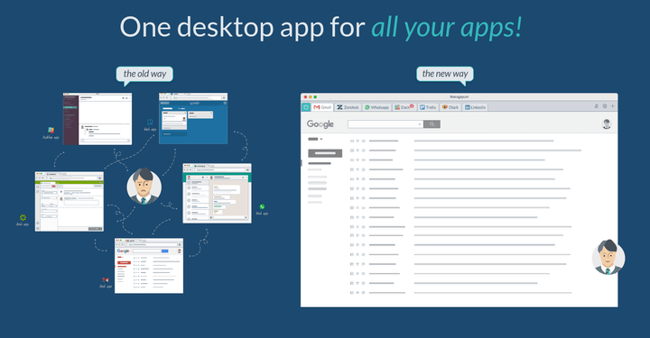This screenshot has height=338, width=650.
Task: Click the dark Compose button in Manageyum
Action: click(325, 153)
